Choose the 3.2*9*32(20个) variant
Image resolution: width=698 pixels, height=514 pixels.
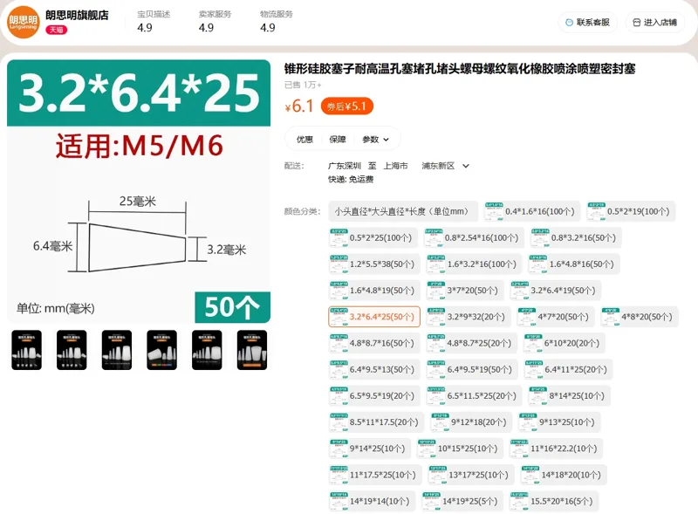[x=469, y=317]
